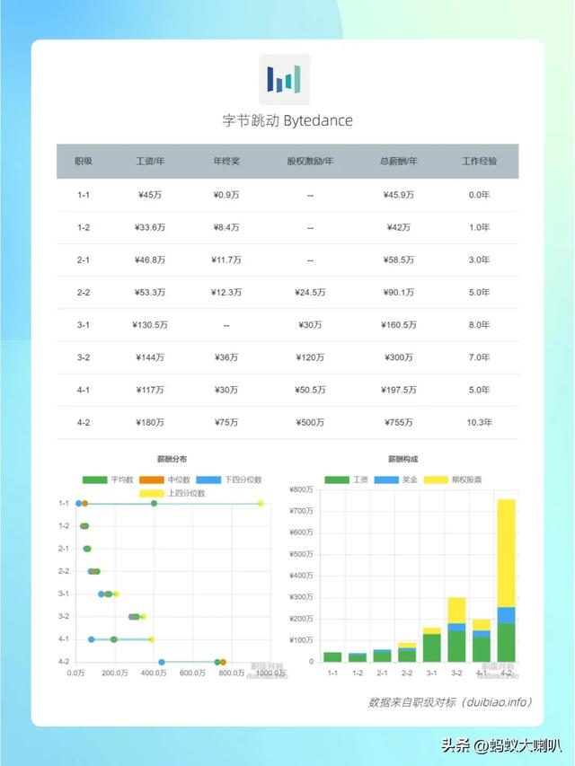Click the bar-chart logo icon above the title
The height and width of the screenshot is (766, 575).
click(x=284, y=79)
